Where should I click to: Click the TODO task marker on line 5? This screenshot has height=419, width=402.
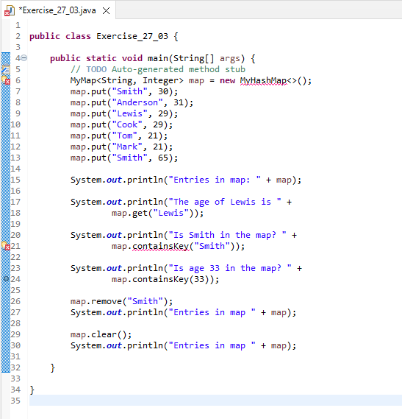click(x=6, y=69)
